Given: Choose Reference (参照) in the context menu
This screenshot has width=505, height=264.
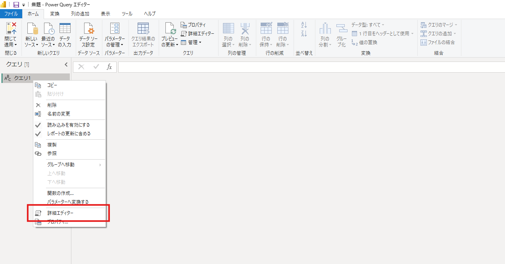Looking at the screenshot, I should 70,154.
